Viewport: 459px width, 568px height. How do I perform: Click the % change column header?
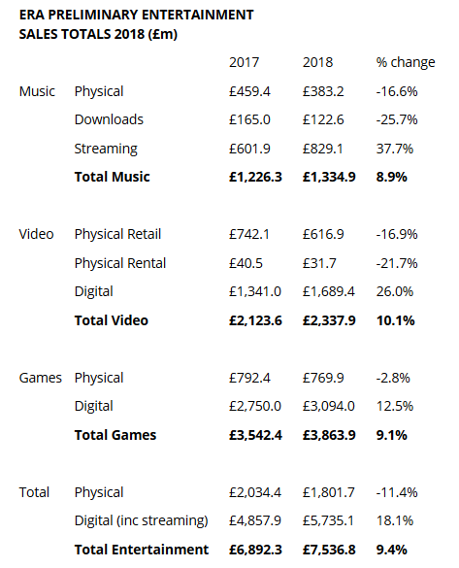tap(406, 63)
